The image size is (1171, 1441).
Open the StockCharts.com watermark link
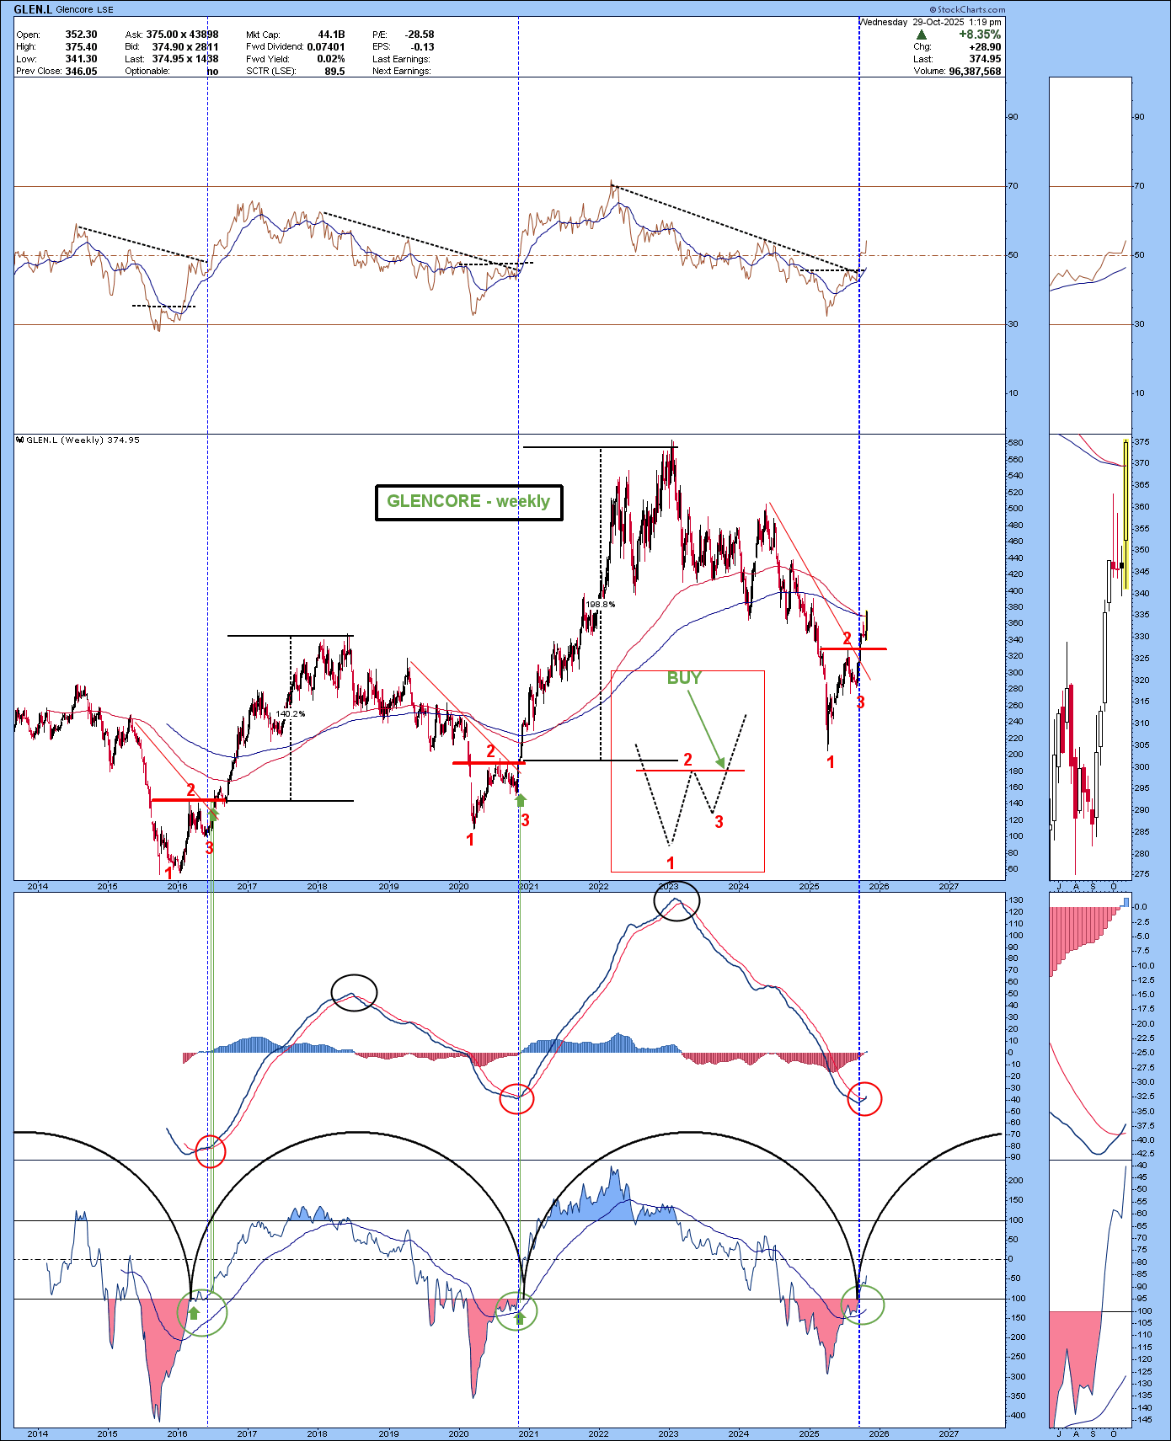pyautogui.click(x=967, y=9)
